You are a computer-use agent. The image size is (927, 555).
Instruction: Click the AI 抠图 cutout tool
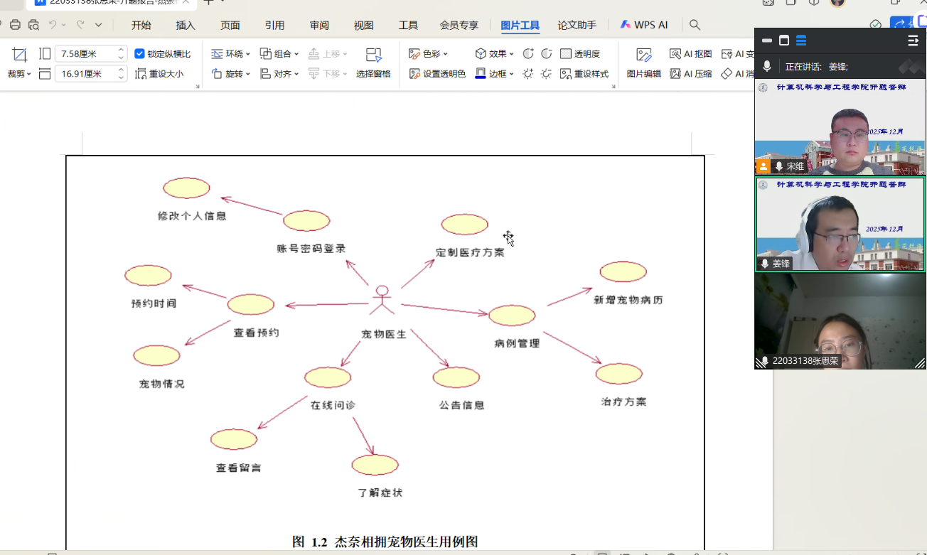point(691,54)
